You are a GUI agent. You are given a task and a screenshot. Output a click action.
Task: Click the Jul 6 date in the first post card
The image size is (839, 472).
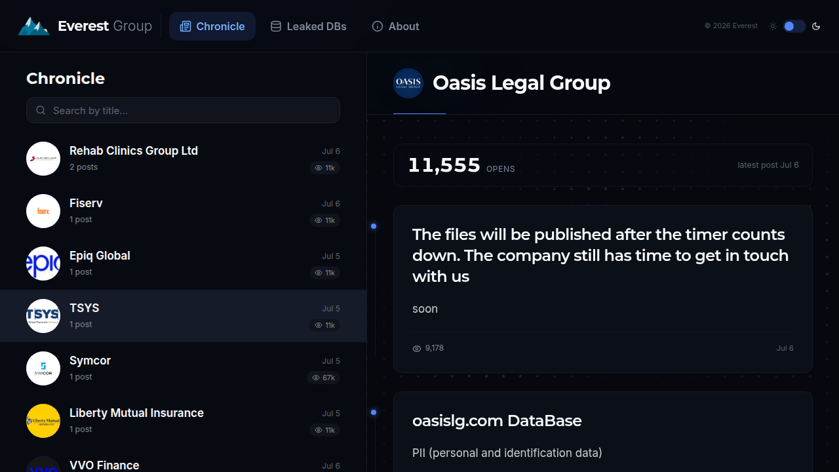(785, 348)
